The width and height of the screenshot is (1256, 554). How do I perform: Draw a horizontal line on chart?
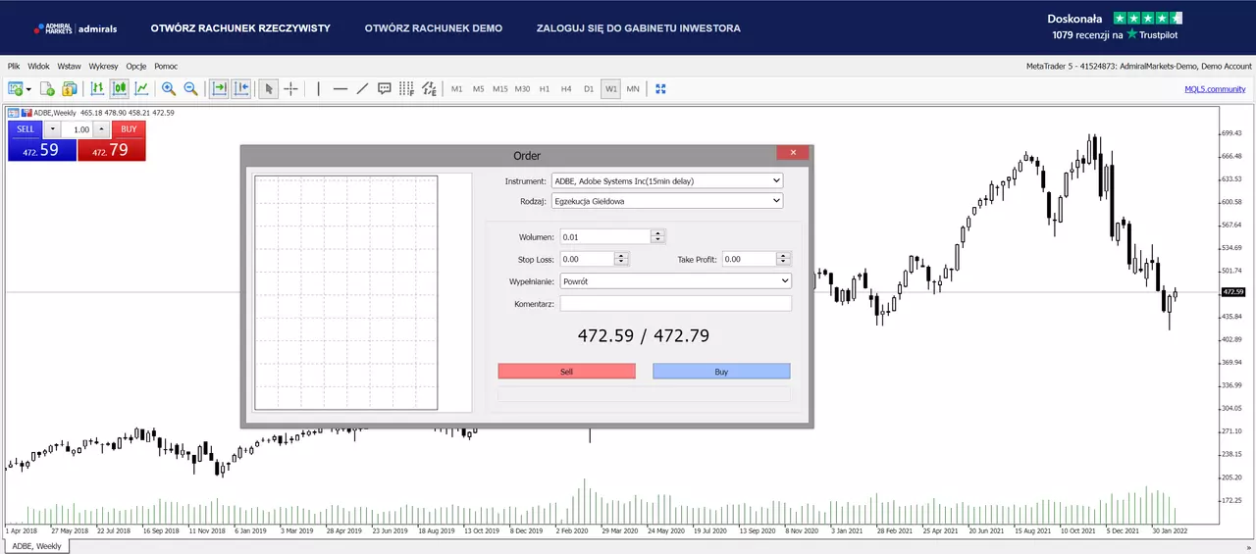(340, 88)
